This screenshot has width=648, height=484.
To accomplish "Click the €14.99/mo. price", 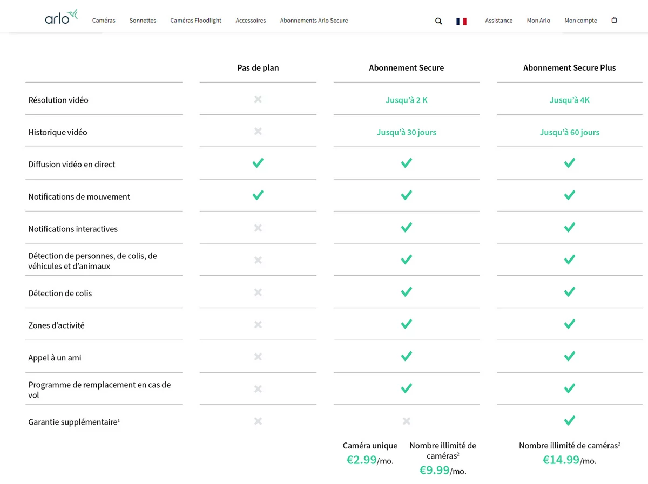I will [x=570, y=460].
